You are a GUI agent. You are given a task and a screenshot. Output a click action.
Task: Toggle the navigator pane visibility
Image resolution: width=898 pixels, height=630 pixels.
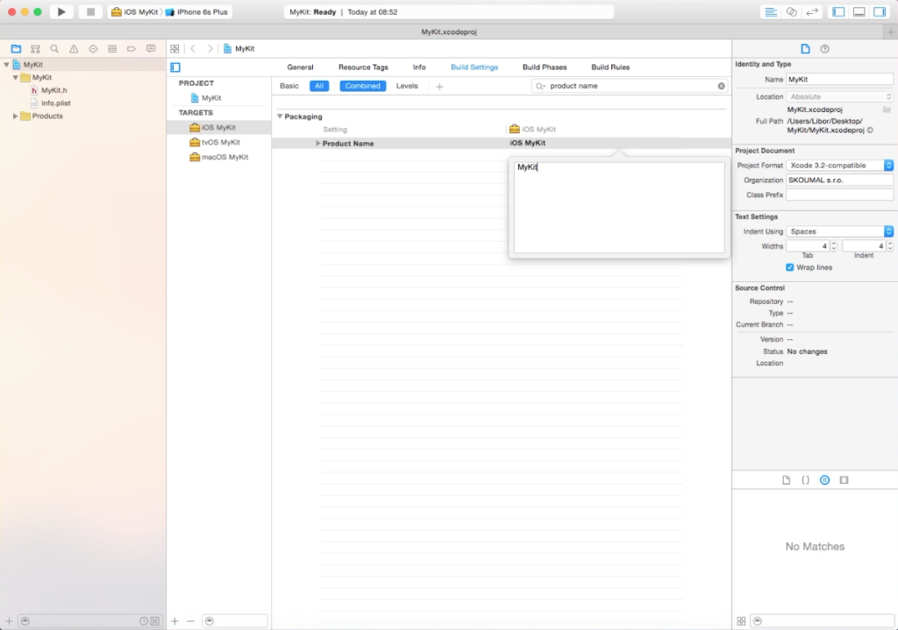[838, 11]
